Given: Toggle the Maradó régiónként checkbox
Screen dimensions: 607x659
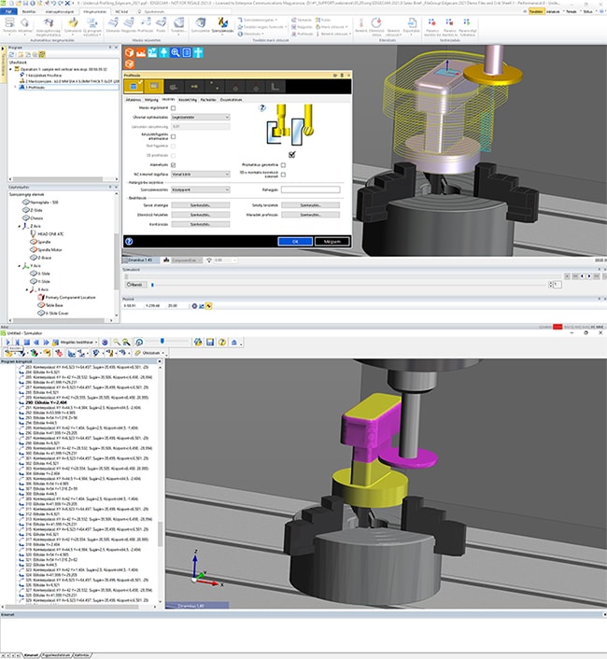Looking at the screenshot, I should click(173, 108).
